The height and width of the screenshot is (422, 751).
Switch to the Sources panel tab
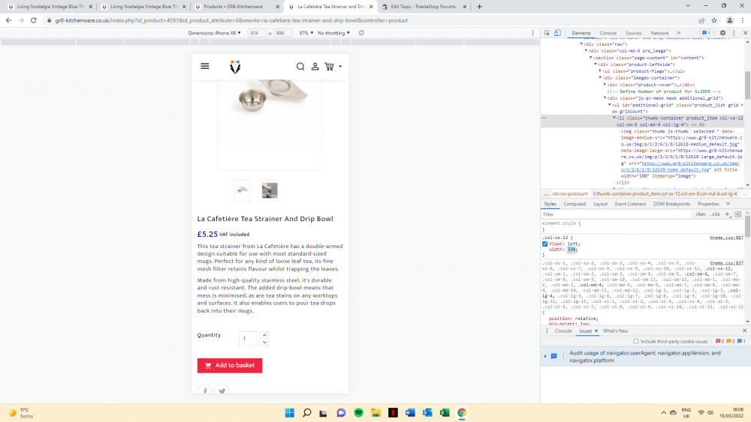pos(633,33)
